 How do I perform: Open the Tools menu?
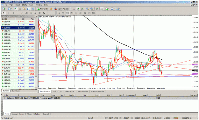31,5
